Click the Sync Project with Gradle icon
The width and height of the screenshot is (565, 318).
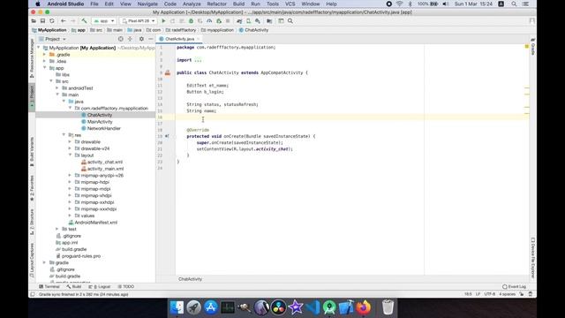[x=239, y=21]
